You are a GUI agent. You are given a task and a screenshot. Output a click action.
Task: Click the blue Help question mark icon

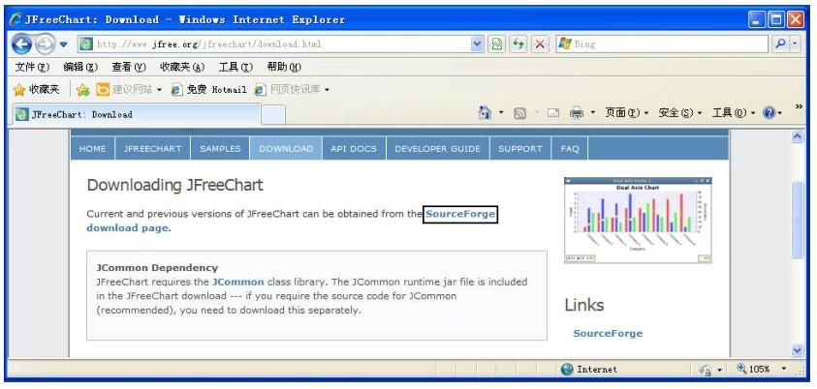770,113
